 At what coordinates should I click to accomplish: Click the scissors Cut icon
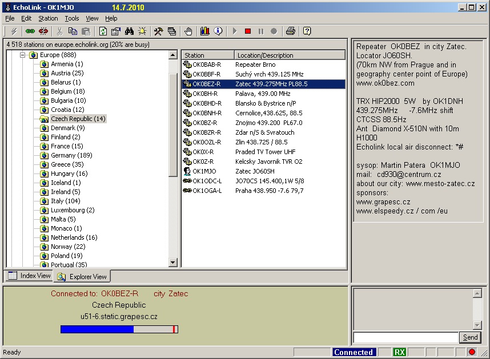(x=60, y=31)
